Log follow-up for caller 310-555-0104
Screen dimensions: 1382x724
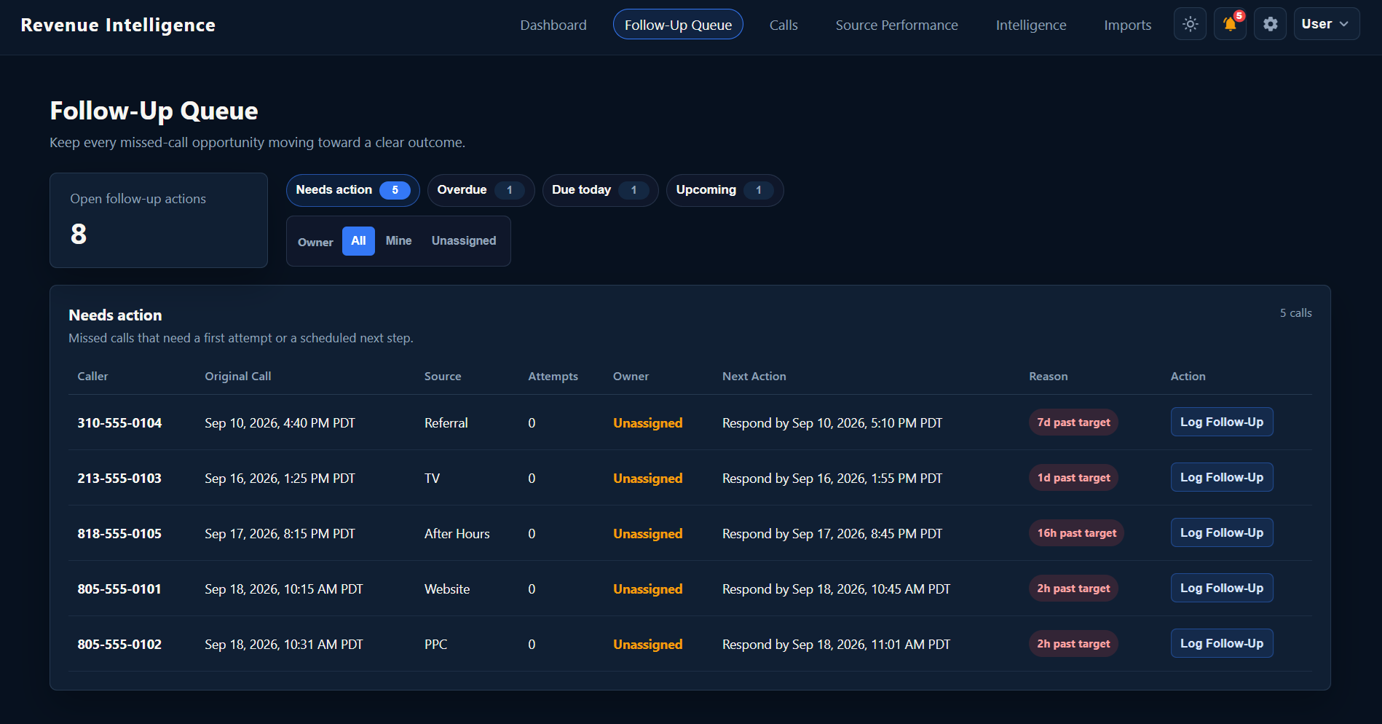pos(1221,422)
